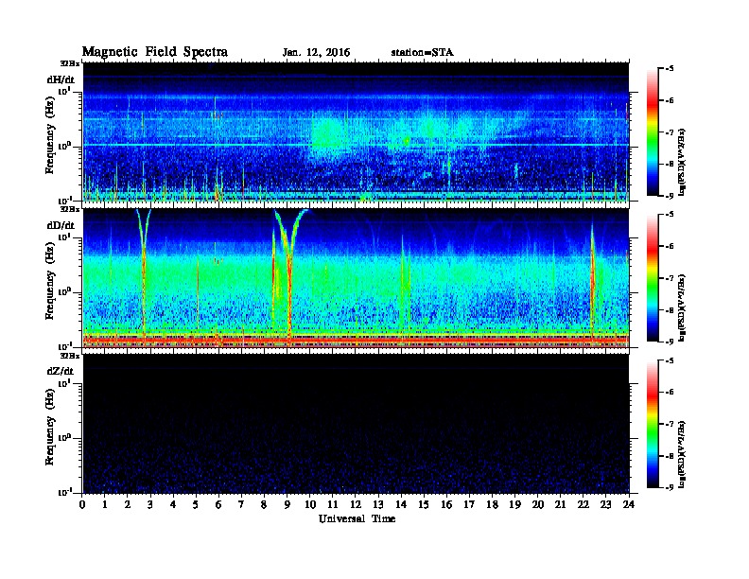Click hour 14 on time axis

[401, 504]
